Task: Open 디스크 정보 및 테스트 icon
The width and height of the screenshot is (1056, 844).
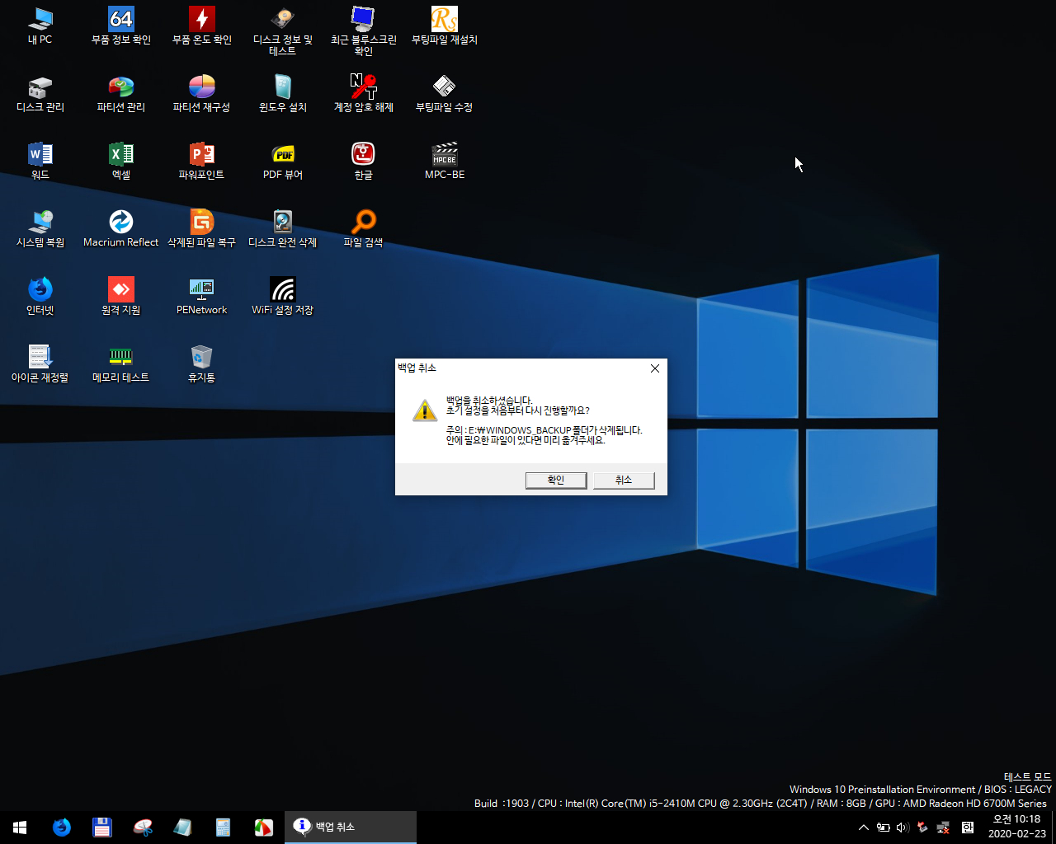Action: point(282,31)
